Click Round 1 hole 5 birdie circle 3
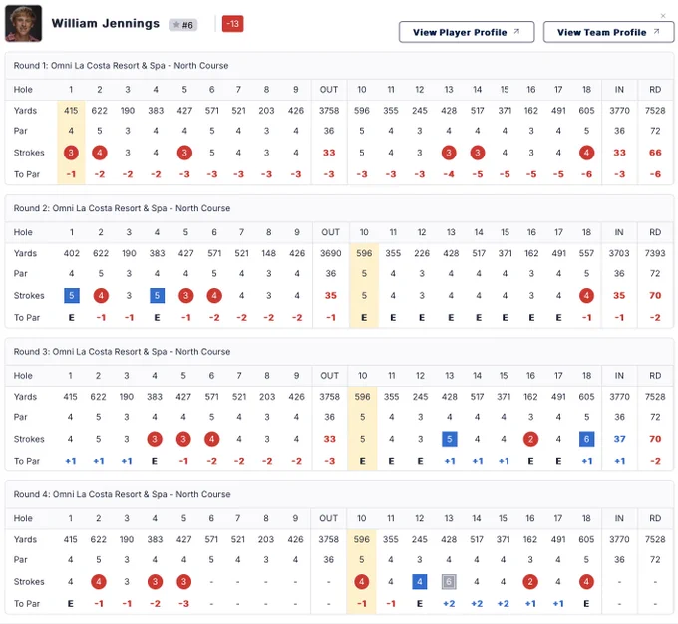Viewport: 678px width, 624px height. [184, 153]
